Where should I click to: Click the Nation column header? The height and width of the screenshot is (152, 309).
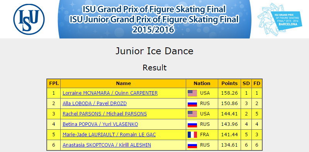click(202, 84)
